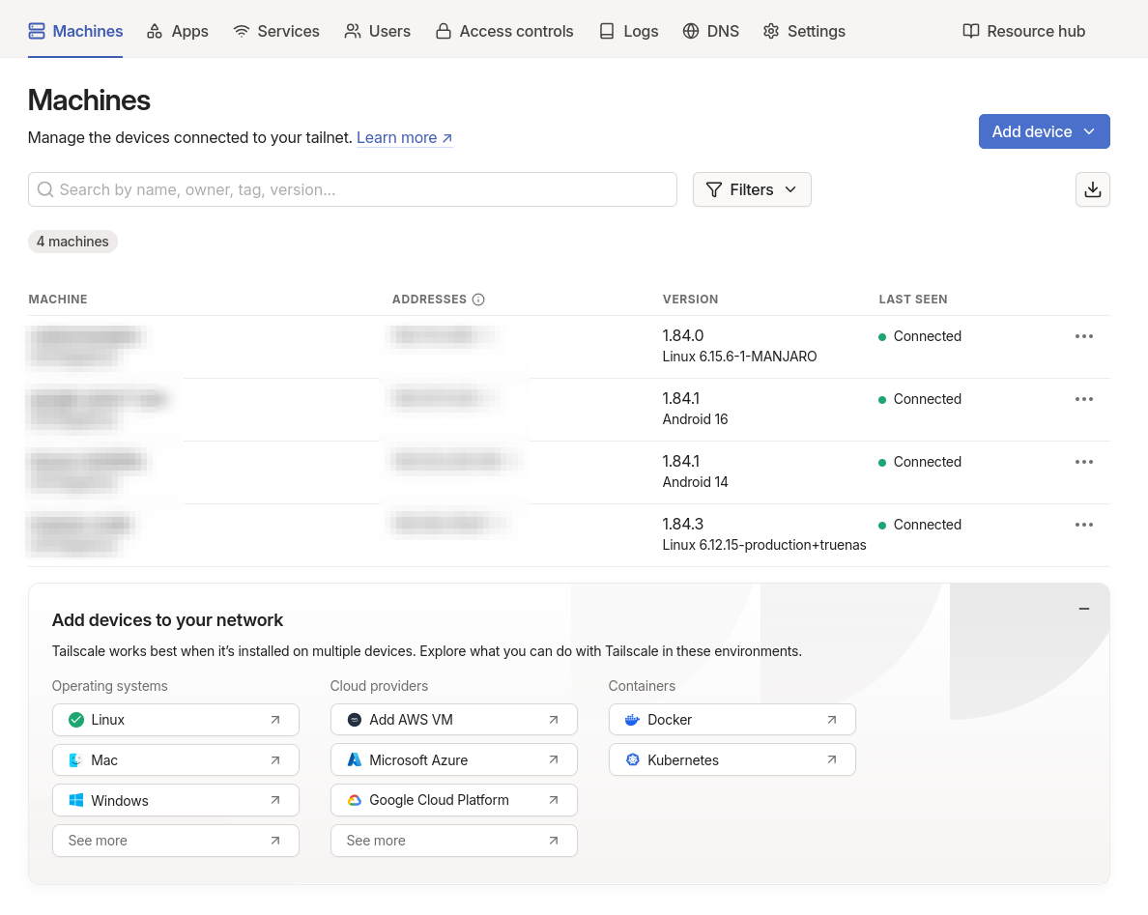The width and height of the screenshot is (1148, 915).
Task: Expand the Filters dropdown
Action: [752, 189]
